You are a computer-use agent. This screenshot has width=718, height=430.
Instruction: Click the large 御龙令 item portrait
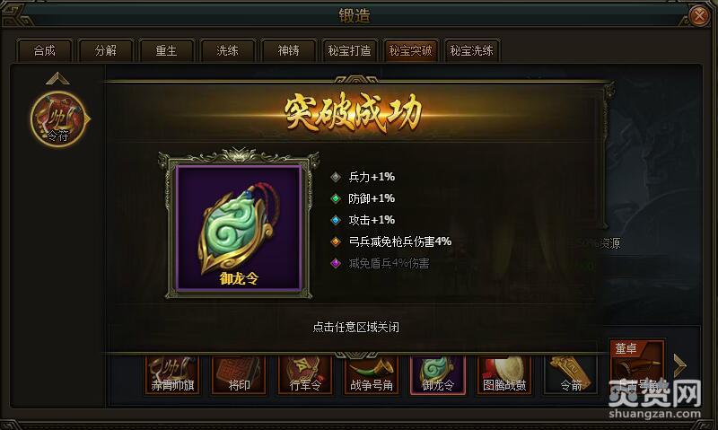[239, 228]
